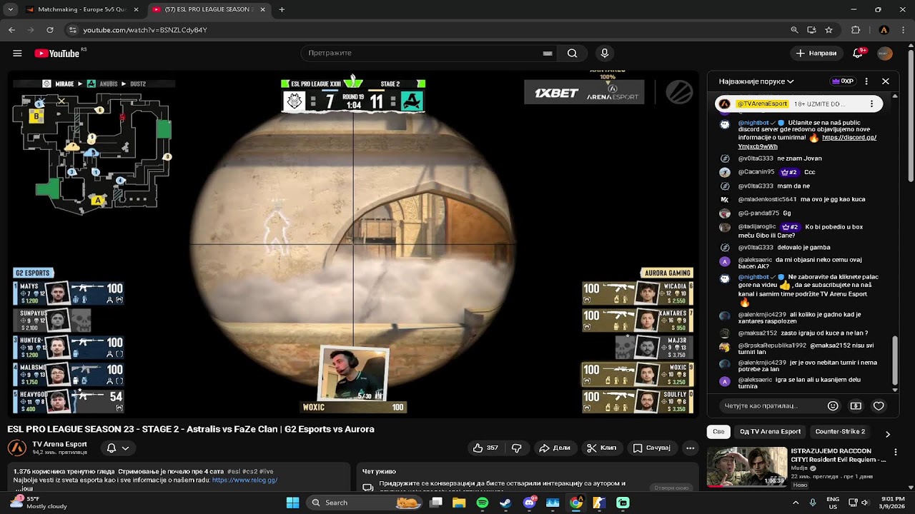915x514 pixels.
Task: Bookmark this page with the star
Action: coord(829,30)
